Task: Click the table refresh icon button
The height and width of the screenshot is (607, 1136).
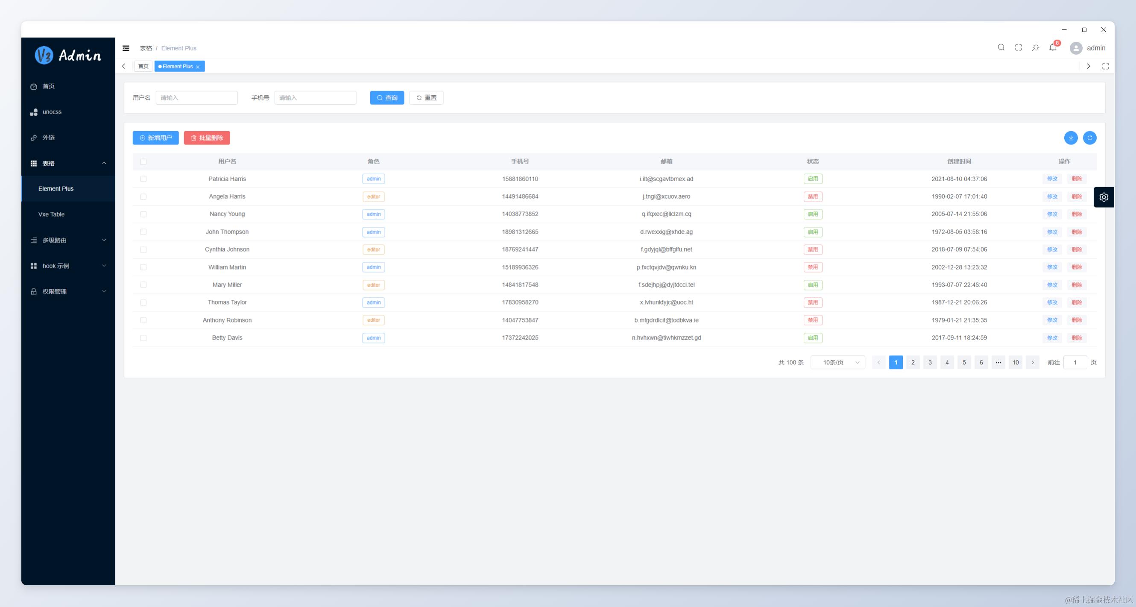Action: click(1090, 138)
